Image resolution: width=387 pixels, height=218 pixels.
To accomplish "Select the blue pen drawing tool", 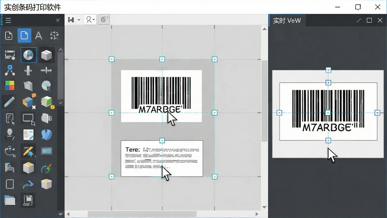I will point(9,102).
